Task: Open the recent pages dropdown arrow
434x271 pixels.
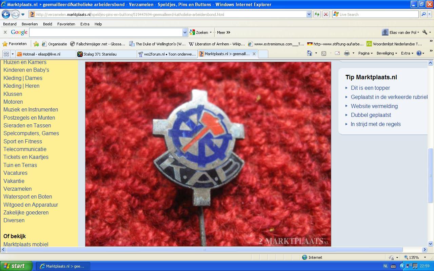Action: click(23, 15)
